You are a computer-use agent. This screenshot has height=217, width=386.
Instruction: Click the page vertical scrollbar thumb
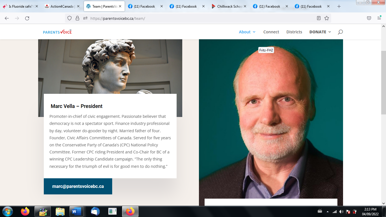(383, 83)
